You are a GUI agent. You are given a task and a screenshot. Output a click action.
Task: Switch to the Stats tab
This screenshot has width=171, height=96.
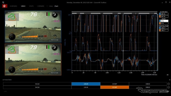coord(31,6)
